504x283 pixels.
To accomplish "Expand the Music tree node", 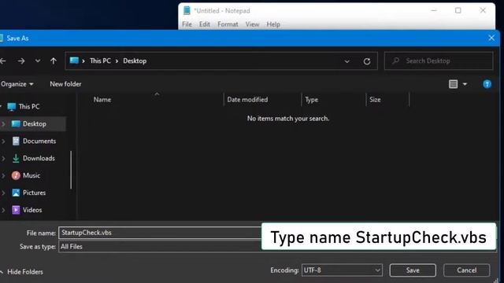I will 3,175.
